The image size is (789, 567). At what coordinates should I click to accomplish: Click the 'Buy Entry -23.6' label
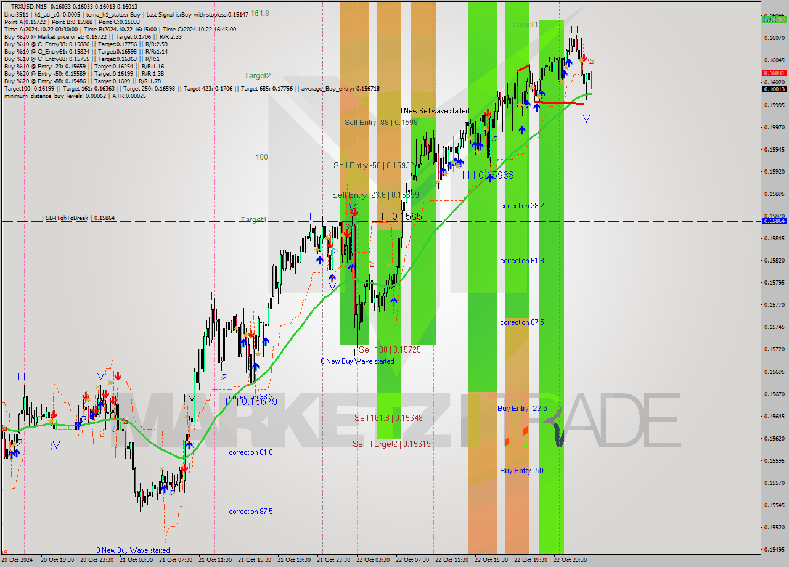[x=522, y=408]
